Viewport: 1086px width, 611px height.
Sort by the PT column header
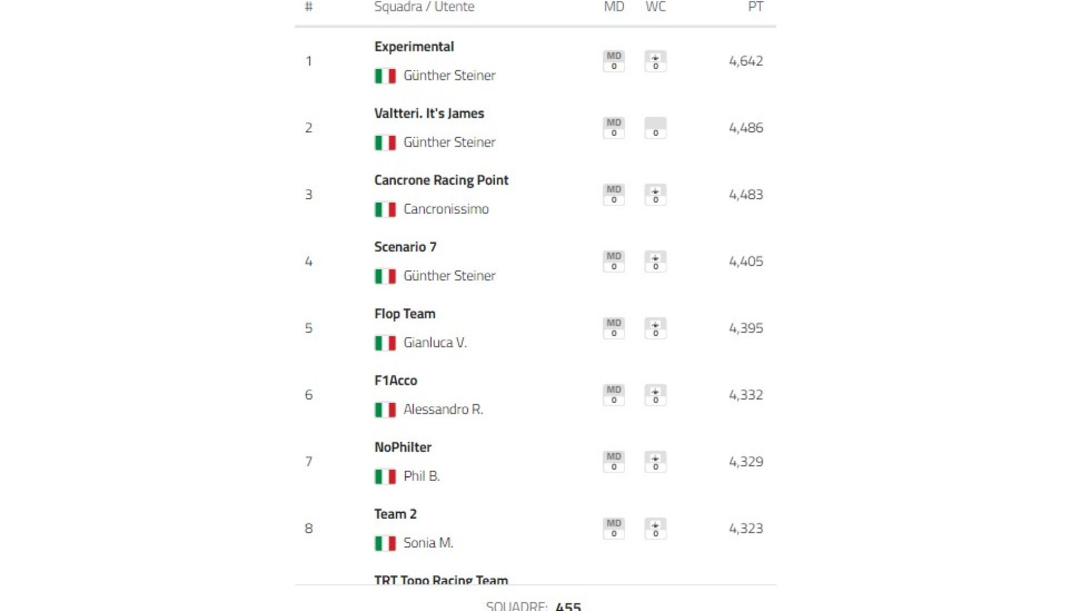[756, 7]
